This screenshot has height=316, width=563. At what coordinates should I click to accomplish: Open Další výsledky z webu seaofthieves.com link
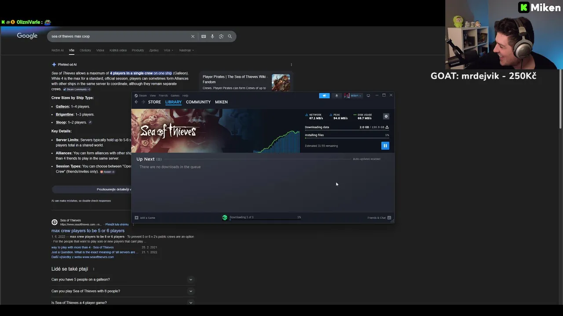pos(83,257)
